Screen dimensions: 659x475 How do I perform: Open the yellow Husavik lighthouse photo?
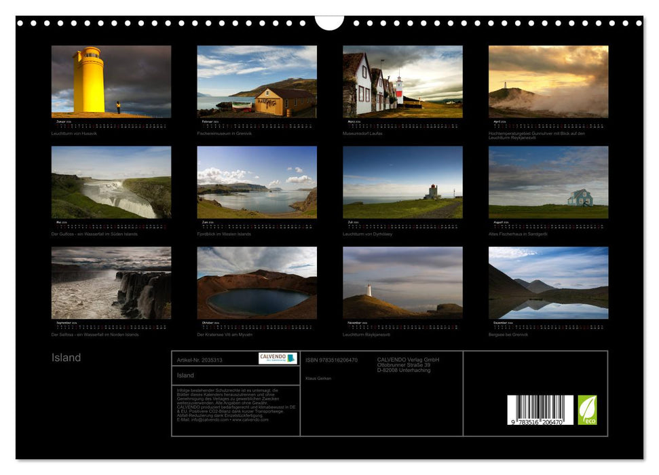111,79
